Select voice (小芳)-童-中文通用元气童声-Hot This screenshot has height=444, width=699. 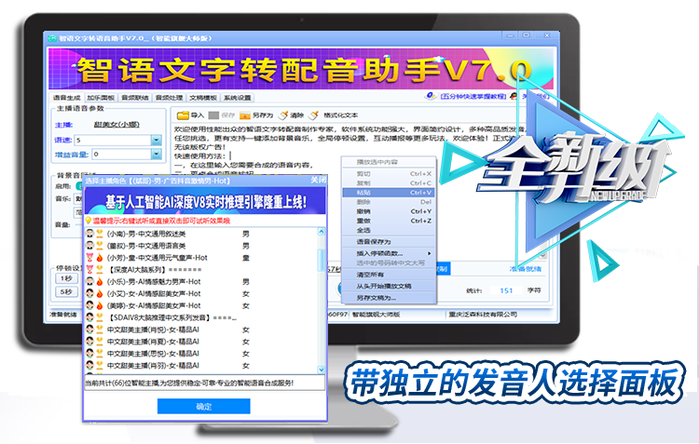point(157,258)
